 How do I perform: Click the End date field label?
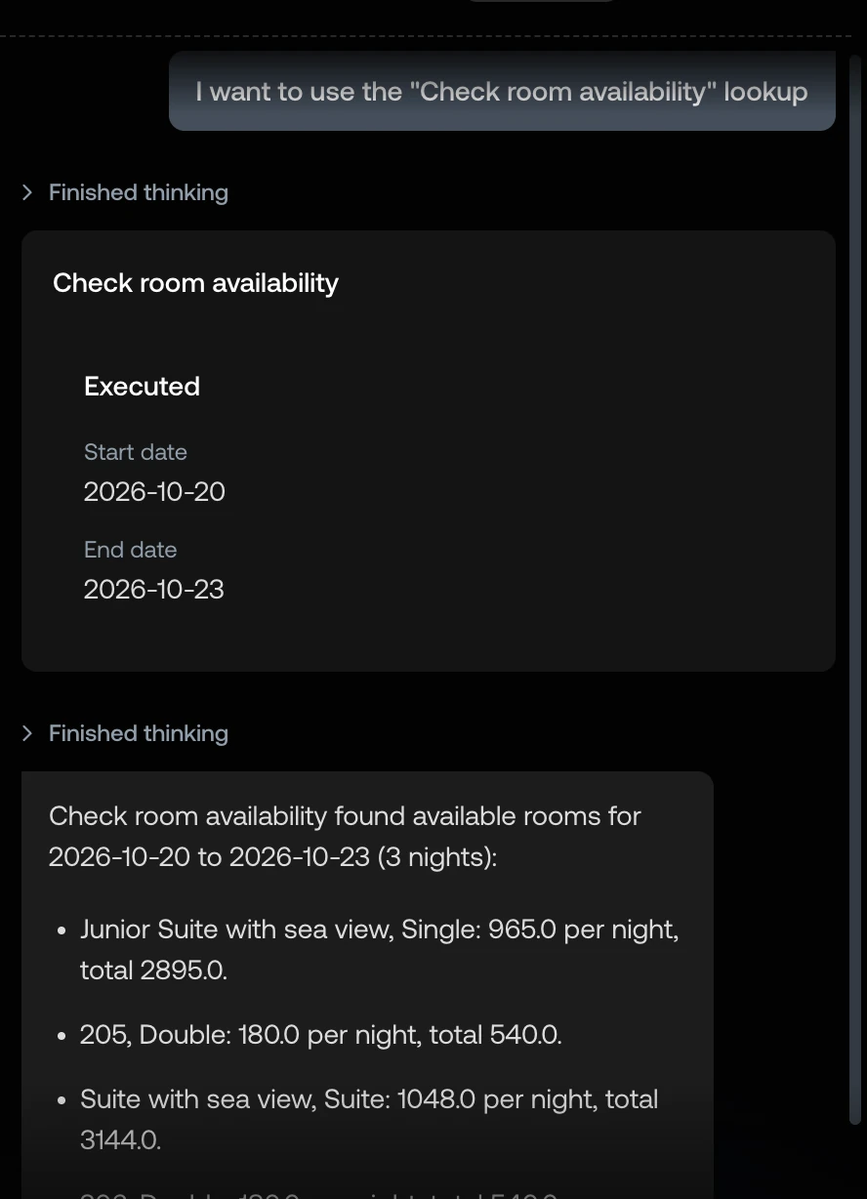130,550
